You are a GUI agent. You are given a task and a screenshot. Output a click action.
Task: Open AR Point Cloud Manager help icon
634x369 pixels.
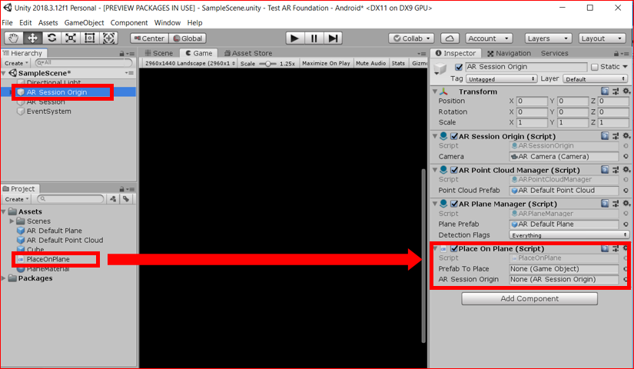click(605, 170)
